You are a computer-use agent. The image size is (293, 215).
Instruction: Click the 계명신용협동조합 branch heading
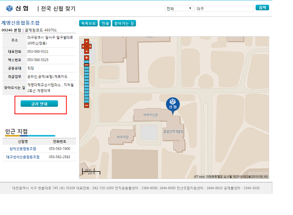21,23
